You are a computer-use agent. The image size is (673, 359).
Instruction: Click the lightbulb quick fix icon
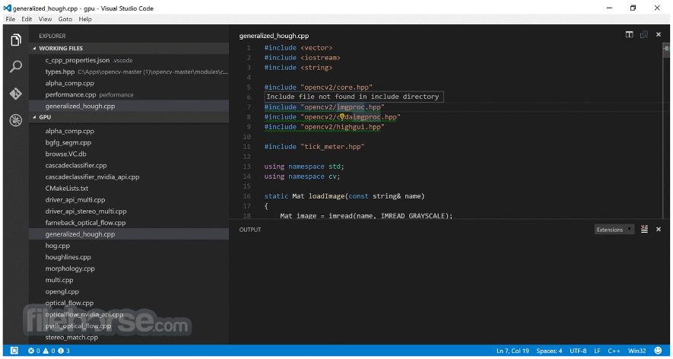pos(342,116)
